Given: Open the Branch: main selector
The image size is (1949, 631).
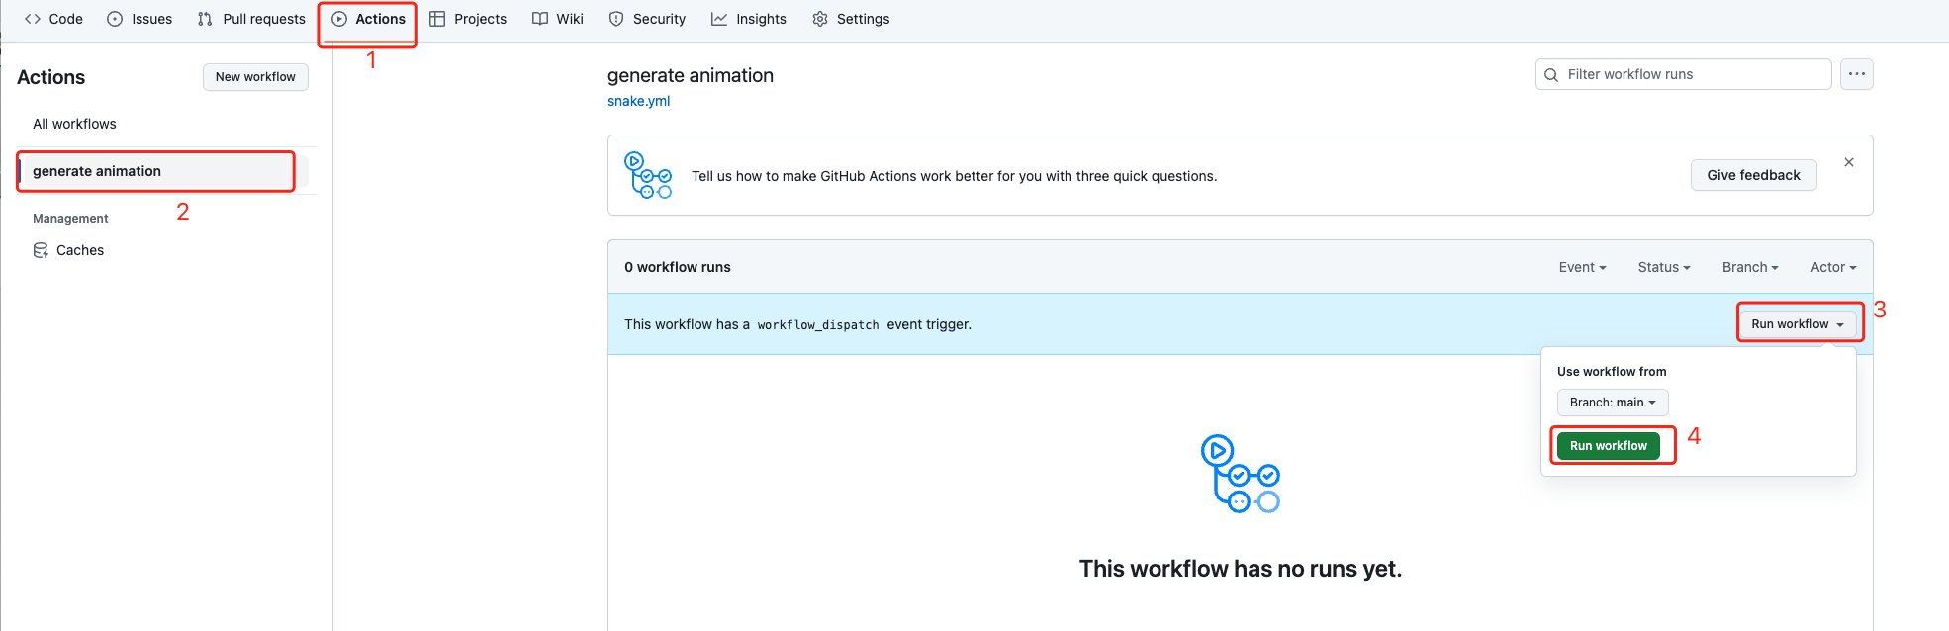Looking at the screenshot, I should [x=1613, y=403].
